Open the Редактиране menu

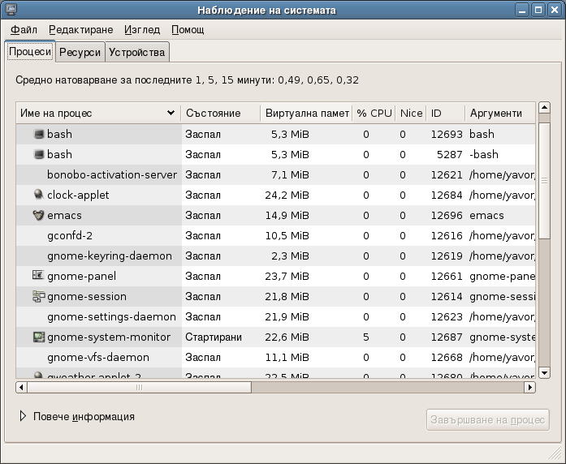80,30
